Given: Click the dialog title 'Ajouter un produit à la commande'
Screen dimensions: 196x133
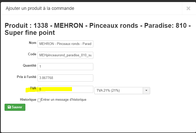Looking at the screenshot, I should [40, 8].
